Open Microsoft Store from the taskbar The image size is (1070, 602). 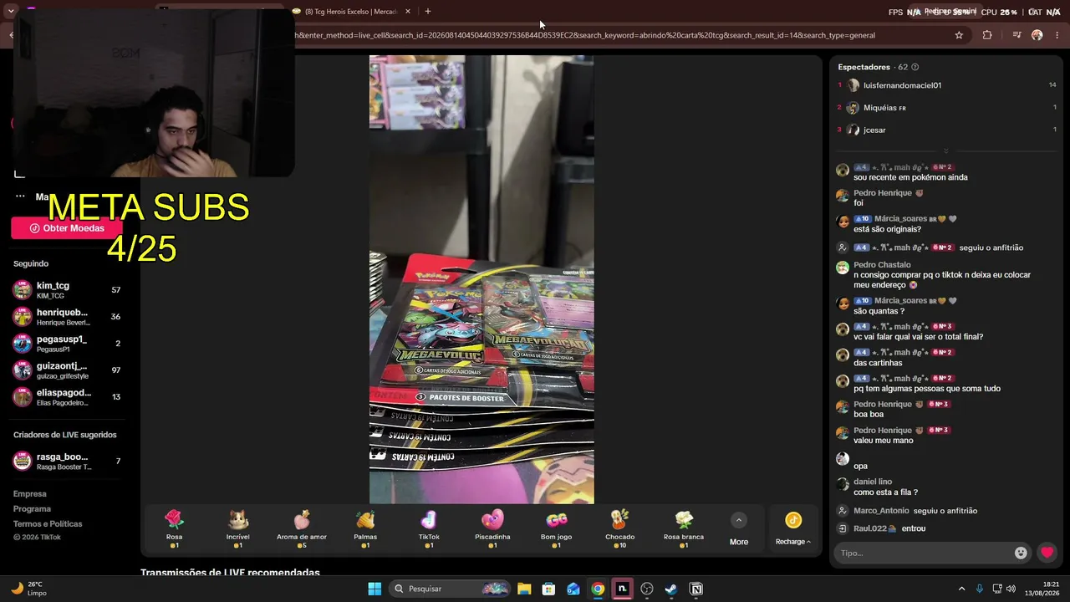548,589
